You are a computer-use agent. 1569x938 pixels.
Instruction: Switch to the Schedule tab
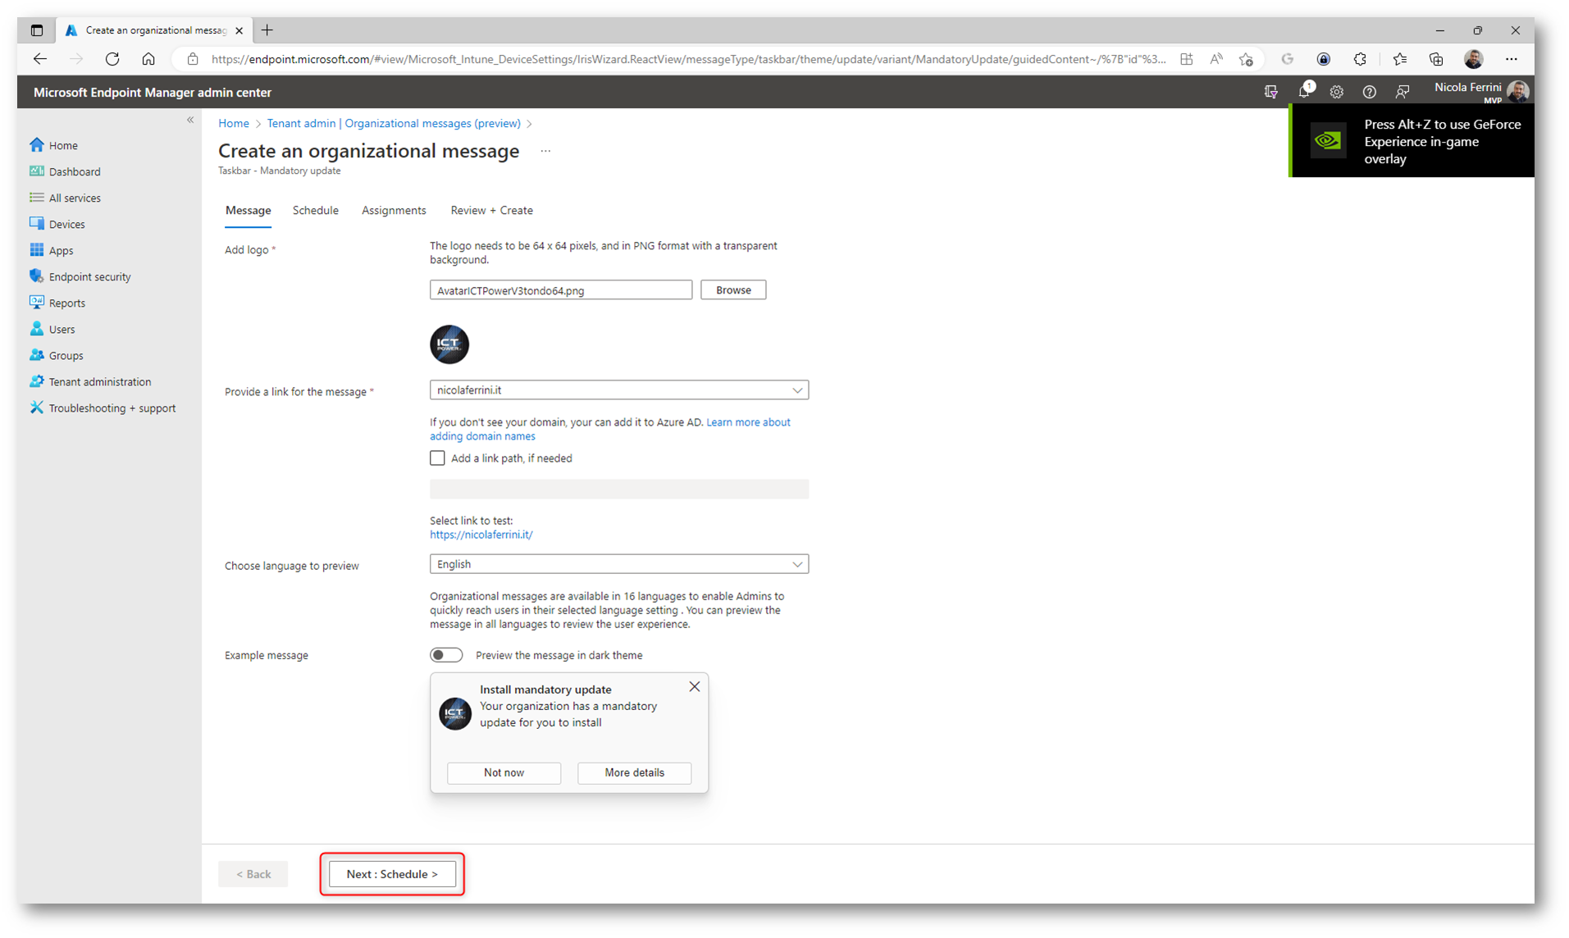316,211
